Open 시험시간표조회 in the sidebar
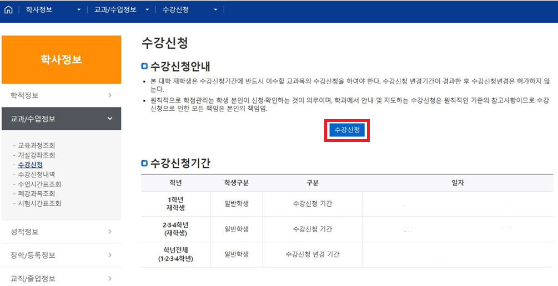The width and height of the screenshot is (558, 286). (x=39, y=203)
